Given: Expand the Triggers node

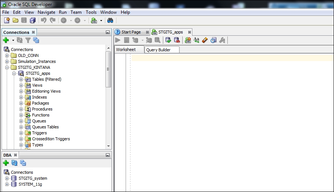Looking at the screenshot, I should (x=21, y=133).
